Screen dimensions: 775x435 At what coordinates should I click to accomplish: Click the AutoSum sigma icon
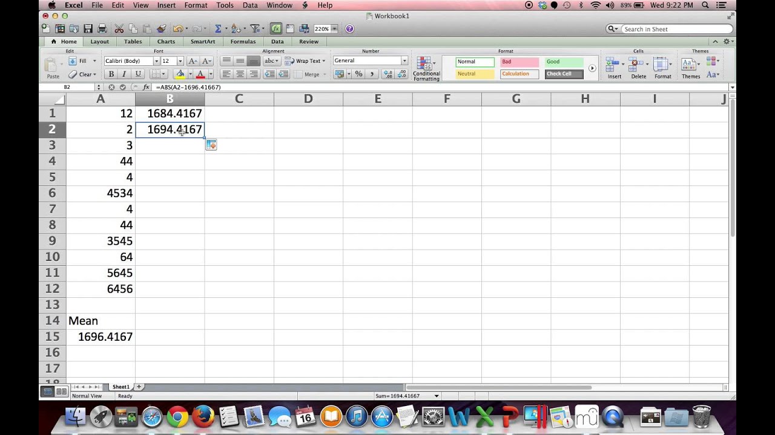[x=218, y=28]
